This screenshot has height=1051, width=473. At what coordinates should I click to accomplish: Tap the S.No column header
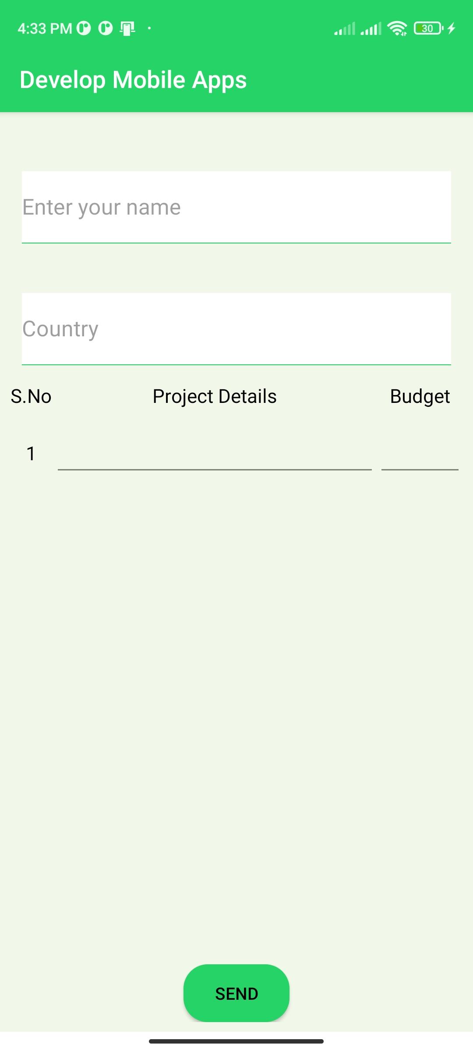click(31, 396)
